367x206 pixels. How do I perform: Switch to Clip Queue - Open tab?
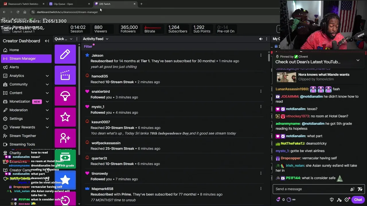(x=69, y=4)
